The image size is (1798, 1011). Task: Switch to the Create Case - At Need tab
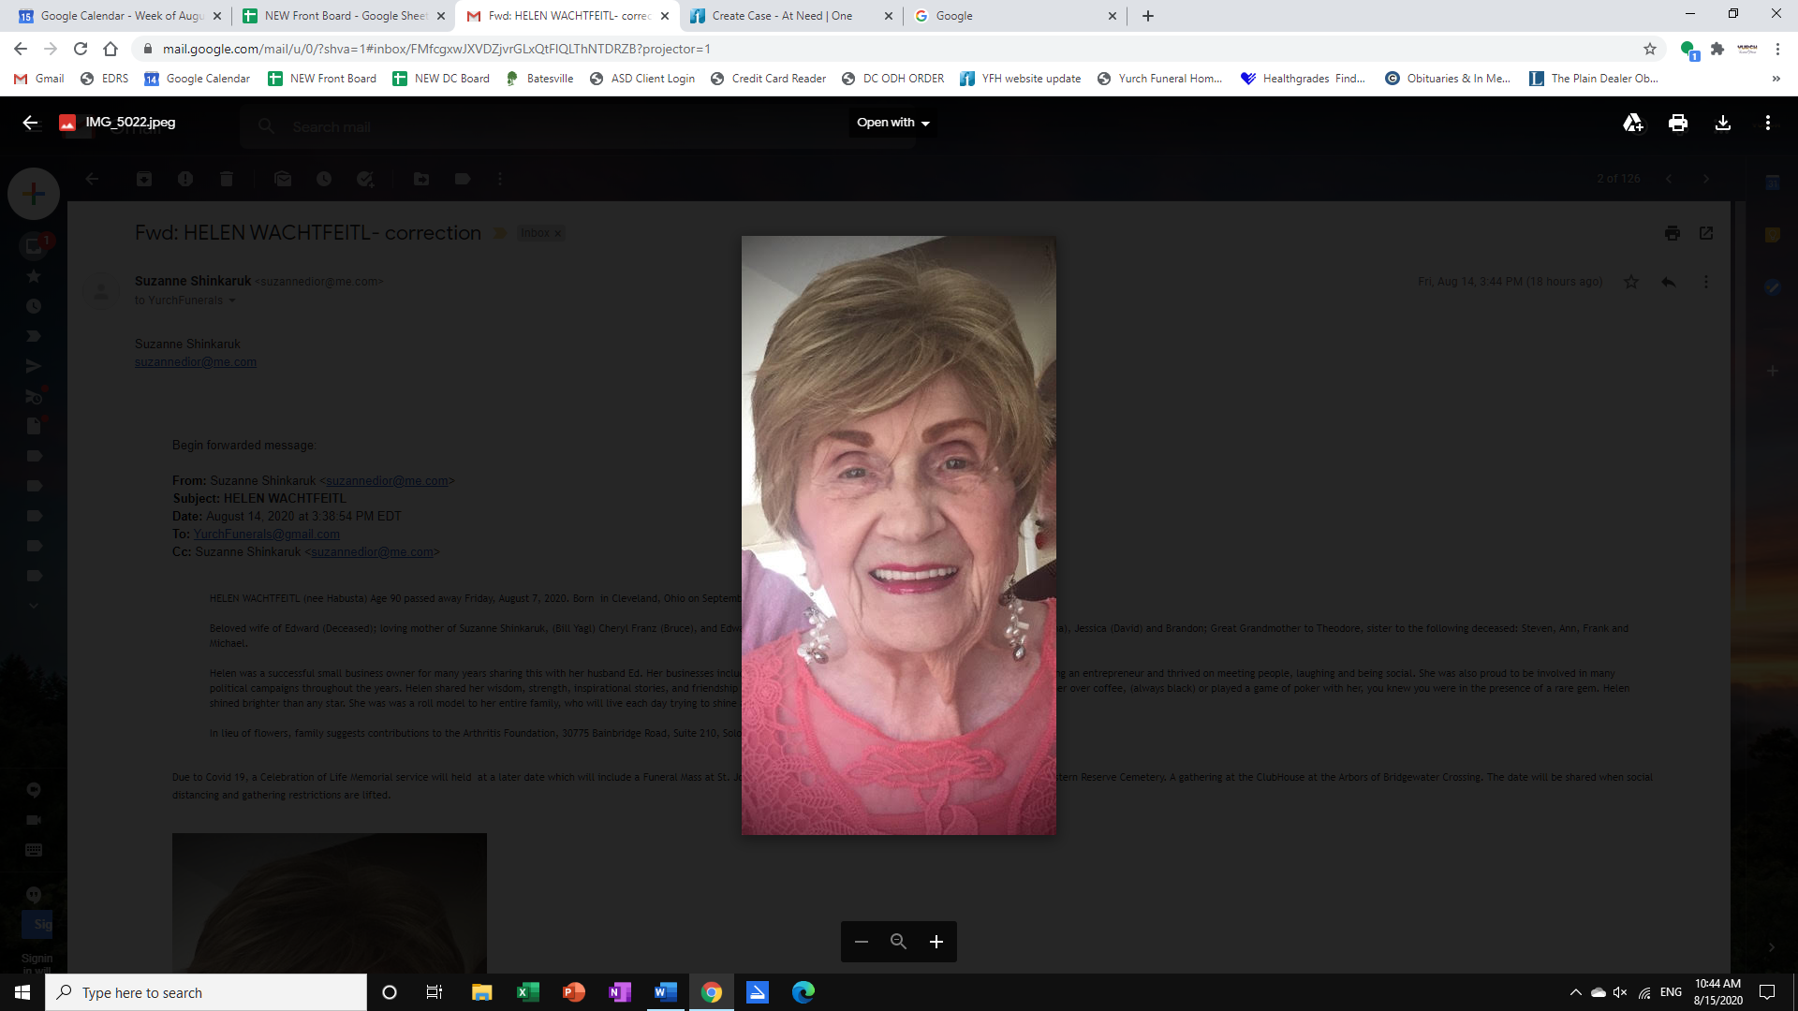point(782,16)
